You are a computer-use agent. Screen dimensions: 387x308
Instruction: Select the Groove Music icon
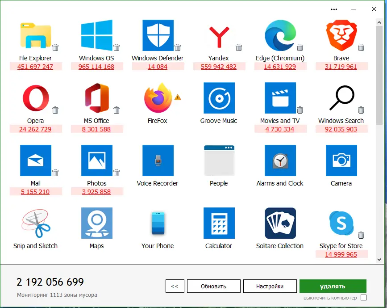pos(219,98)
